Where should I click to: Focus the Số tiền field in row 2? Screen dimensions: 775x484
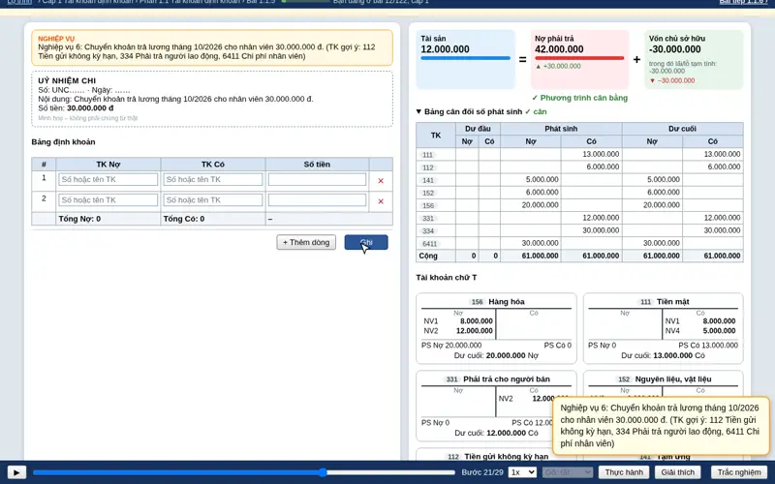(x=318, y=200)
